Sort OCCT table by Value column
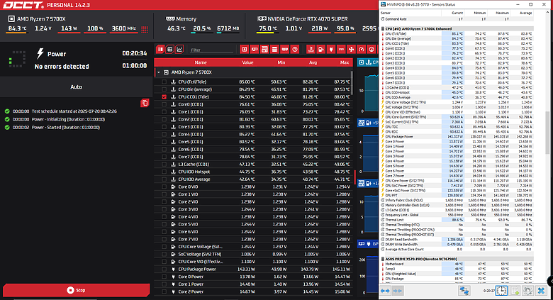Viewport: 553px width, 300px height. tap(247, 62)
